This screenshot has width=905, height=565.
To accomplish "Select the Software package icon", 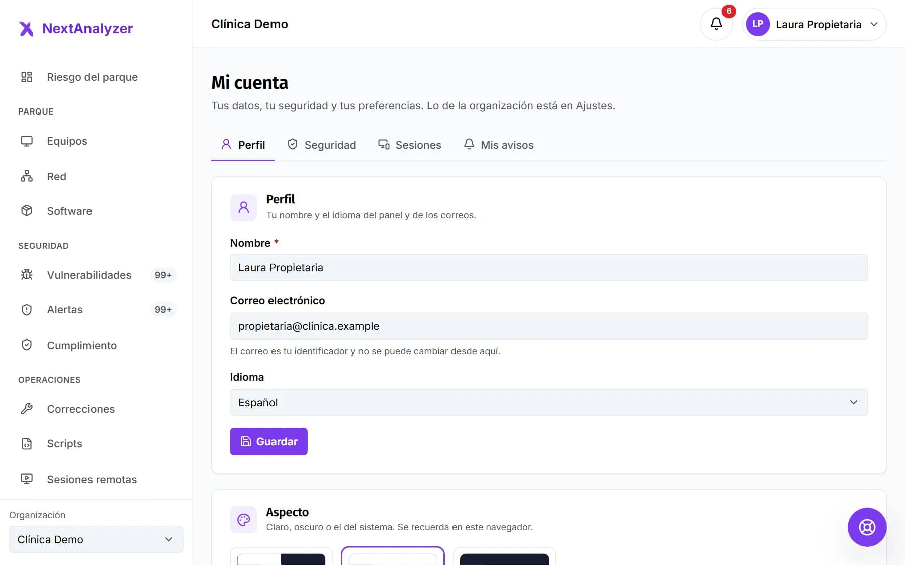I will pyautogui.click(x=27, y=211).
